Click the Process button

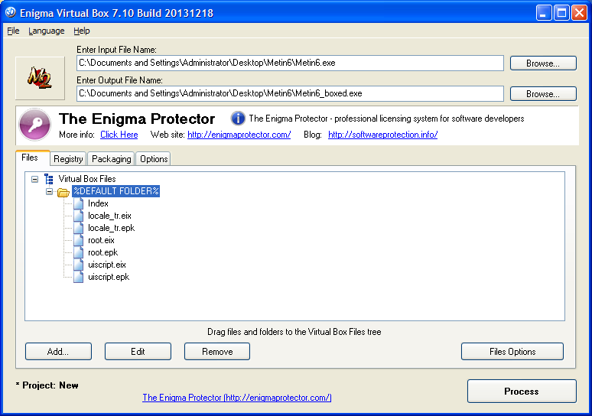(522, 391)
